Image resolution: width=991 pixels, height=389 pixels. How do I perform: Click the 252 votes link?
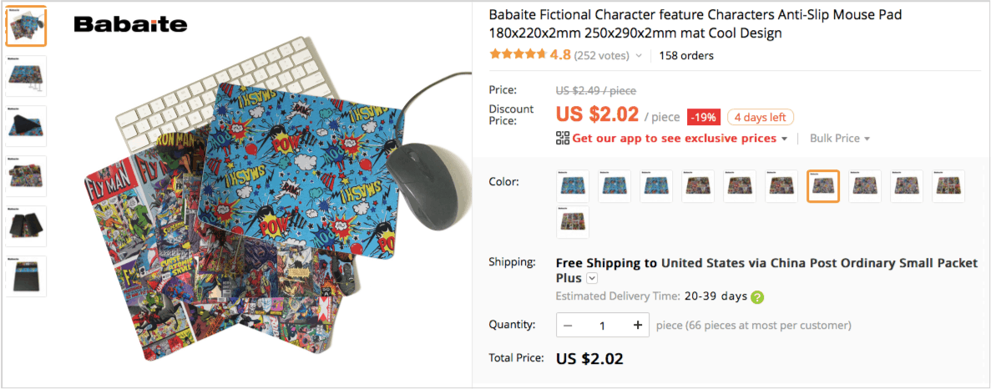pyautogui.click(x=601, y=56)
